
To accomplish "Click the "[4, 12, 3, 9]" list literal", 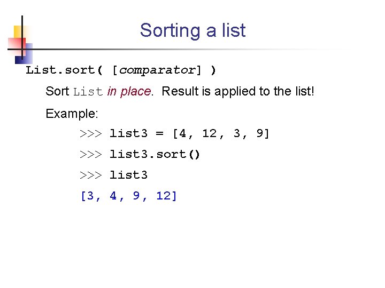I will (x=221, y=133).
